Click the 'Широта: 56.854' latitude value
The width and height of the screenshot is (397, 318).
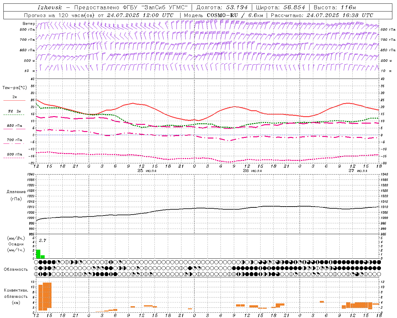tap(280, 7)
